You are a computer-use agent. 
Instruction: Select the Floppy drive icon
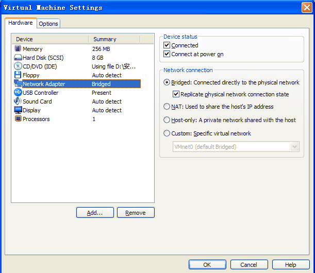point(18,75)
